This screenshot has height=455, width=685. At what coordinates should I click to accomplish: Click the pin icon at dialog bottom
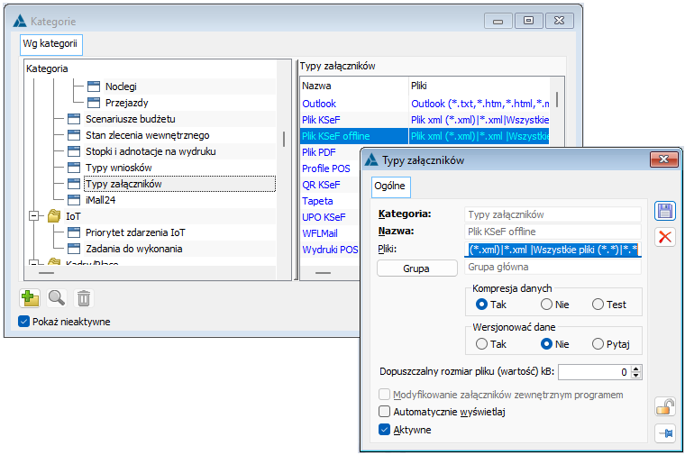tap(665, 433)
